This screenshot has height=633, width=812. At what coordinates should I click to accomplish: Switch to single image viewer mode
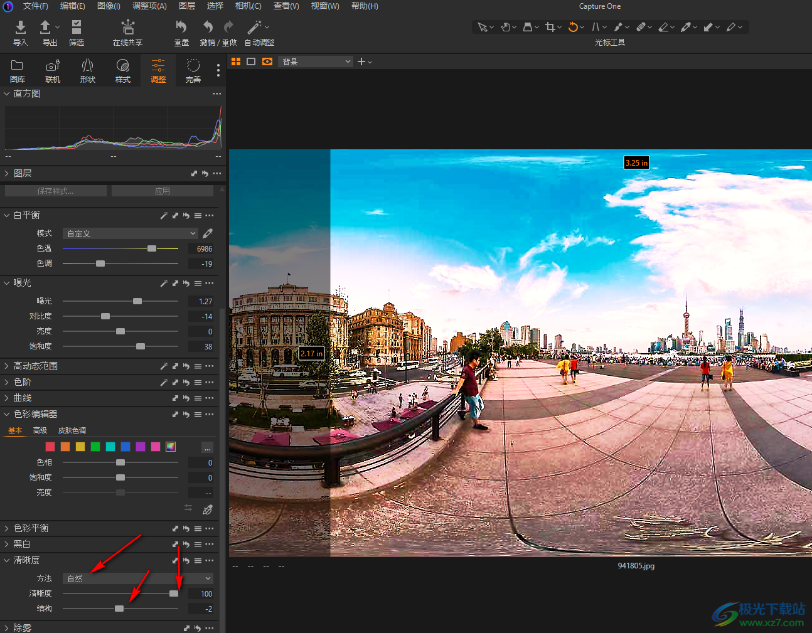[251, 61]
